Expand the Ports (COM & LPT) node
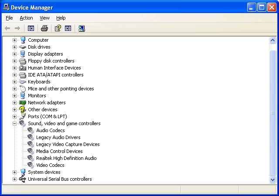 click(14, 117)
